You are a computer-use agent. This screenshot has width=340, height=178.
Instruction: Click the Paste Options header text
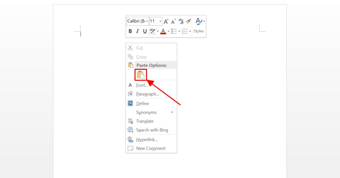coord(152,65)
